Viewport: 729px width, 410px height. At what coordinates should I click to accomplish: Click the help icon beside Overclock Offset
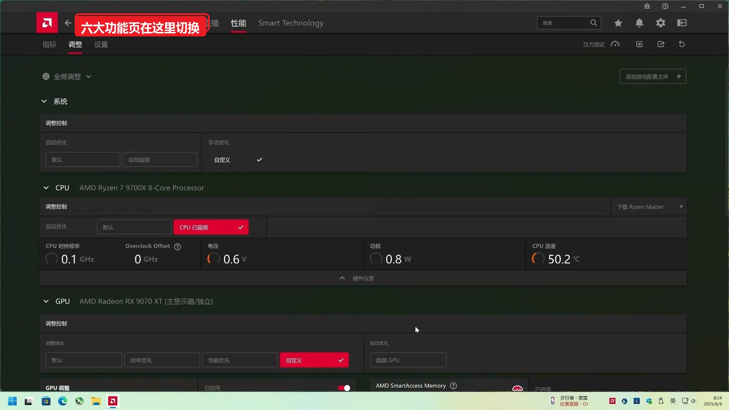point(178,246)
